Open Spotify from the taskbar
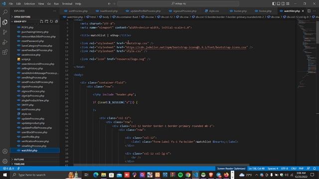Viewport: 319px width, 179px height. click(180, 175)
